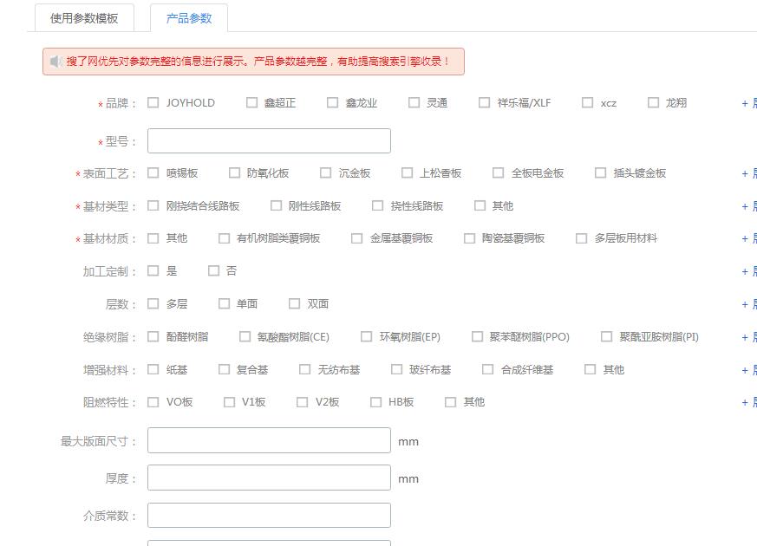Tick the 玻纤布基 reinforcement material checkbox
The height and width of the screenshot is (546, 757).
click(x=396, y=369)
